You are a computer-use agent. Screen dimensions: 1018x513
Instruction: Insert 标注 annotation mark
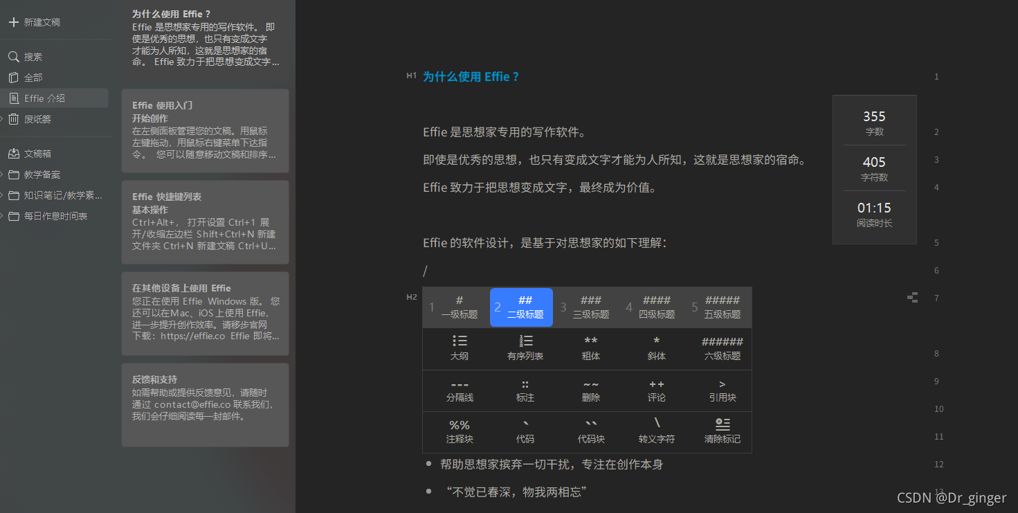[x=525, y=390]
